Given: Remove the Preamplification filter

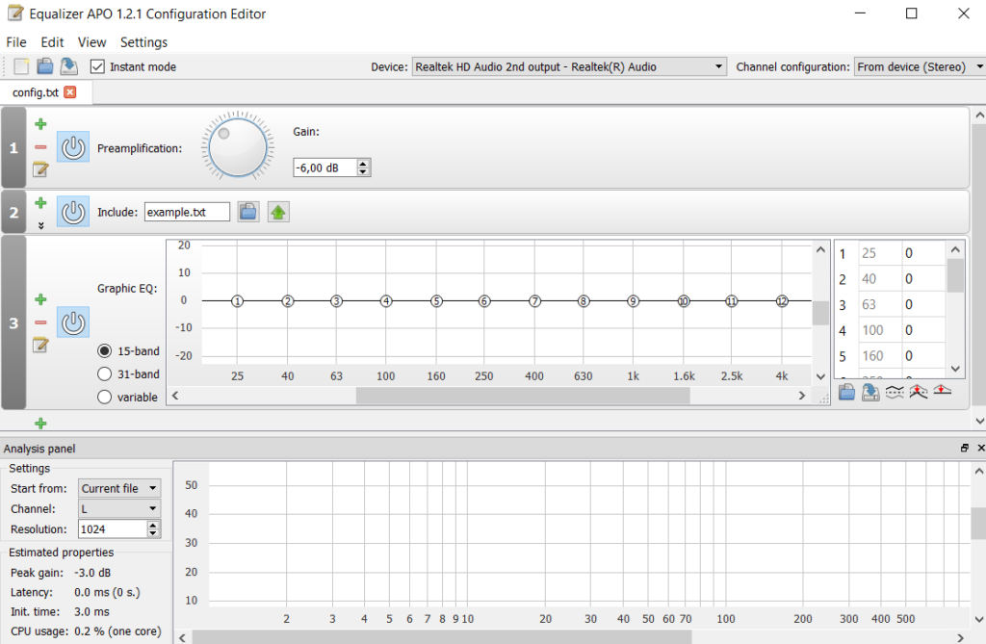Looking at the screenshot, I should 40,146.
